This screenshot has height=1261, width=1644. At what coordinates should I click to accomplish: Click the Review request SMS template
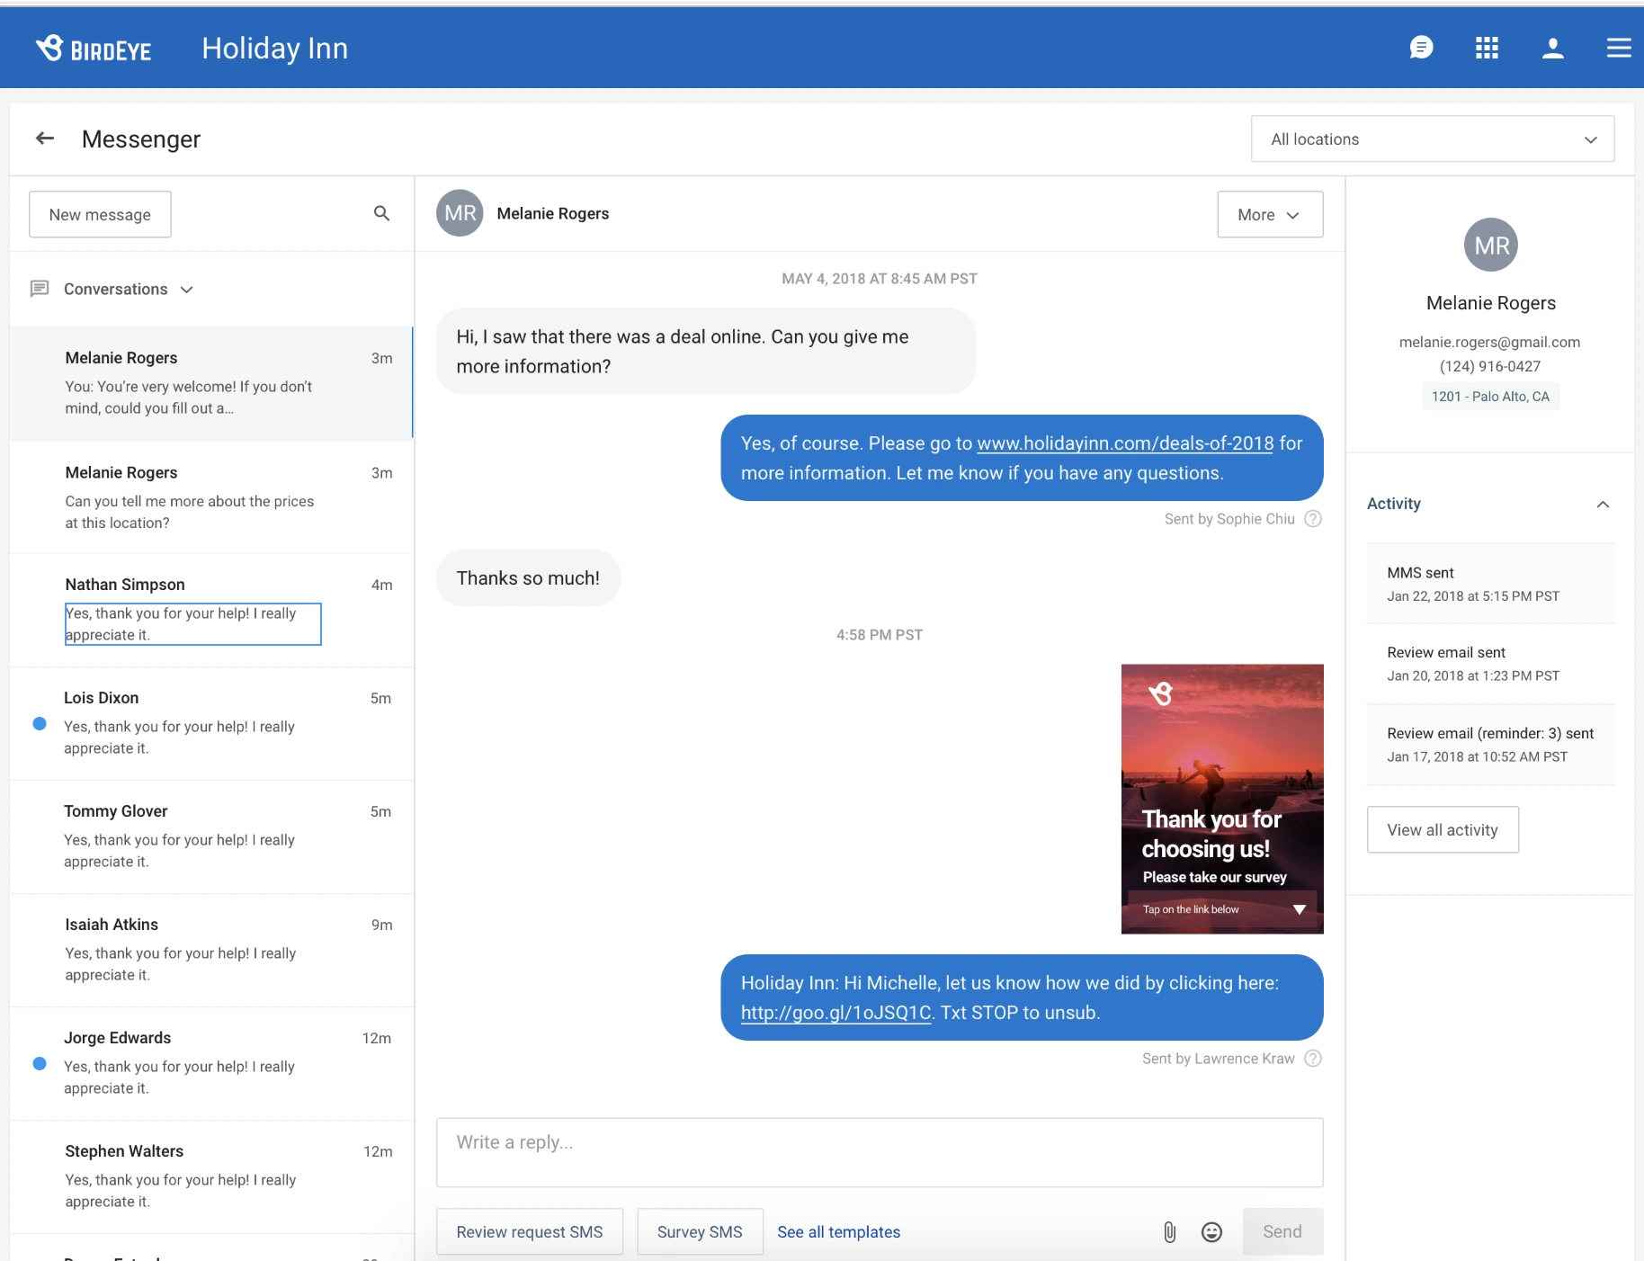click(530, 1231)
